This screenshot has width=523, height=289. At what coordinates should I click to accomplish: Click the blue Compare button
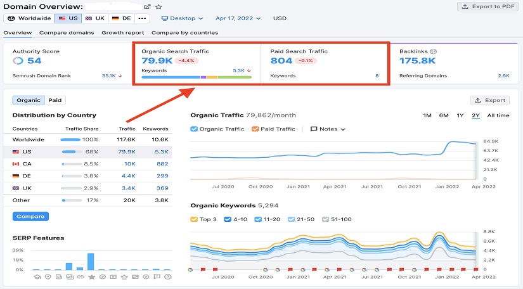point(30,216)
